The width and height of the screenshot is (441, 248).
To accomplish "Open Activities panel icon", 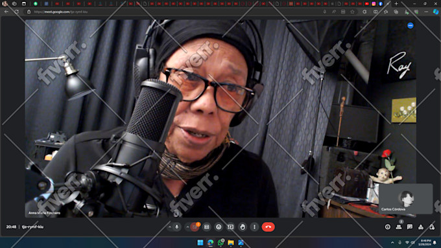I will [x=421, y=227].
